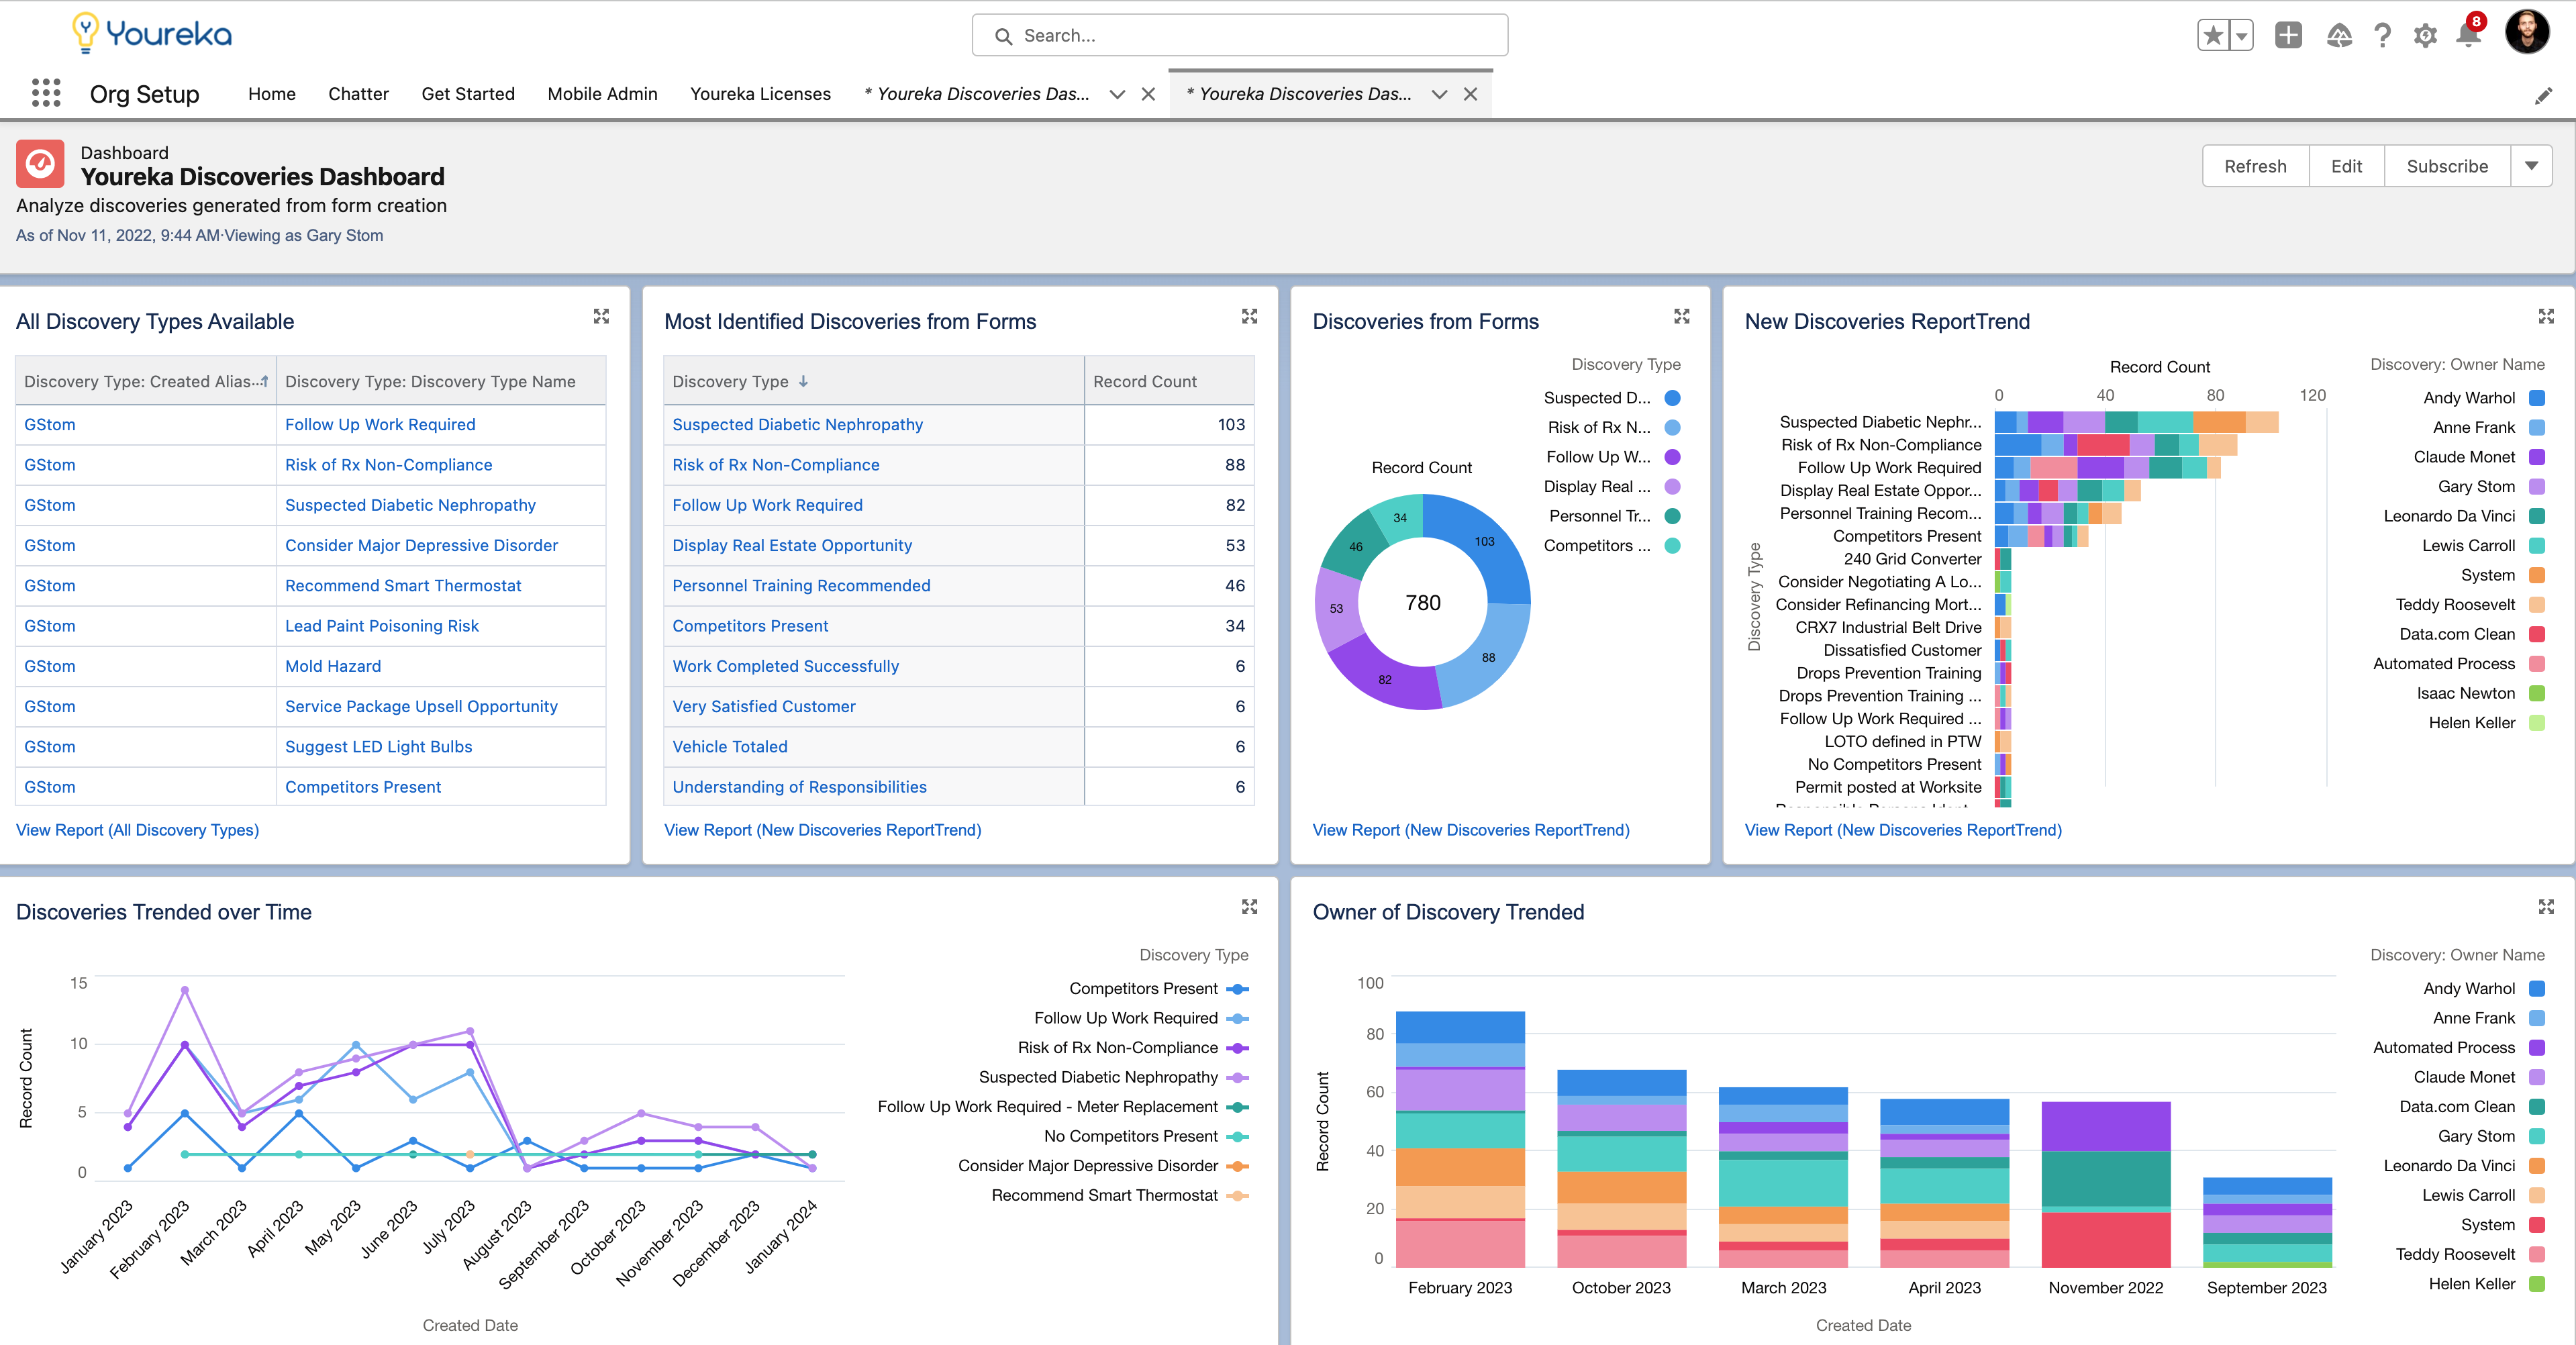Open View Report link under Most Identified Discoveries
Image resolution: width=2576 pixels, height=1345 pixels.
pos(823,830)
